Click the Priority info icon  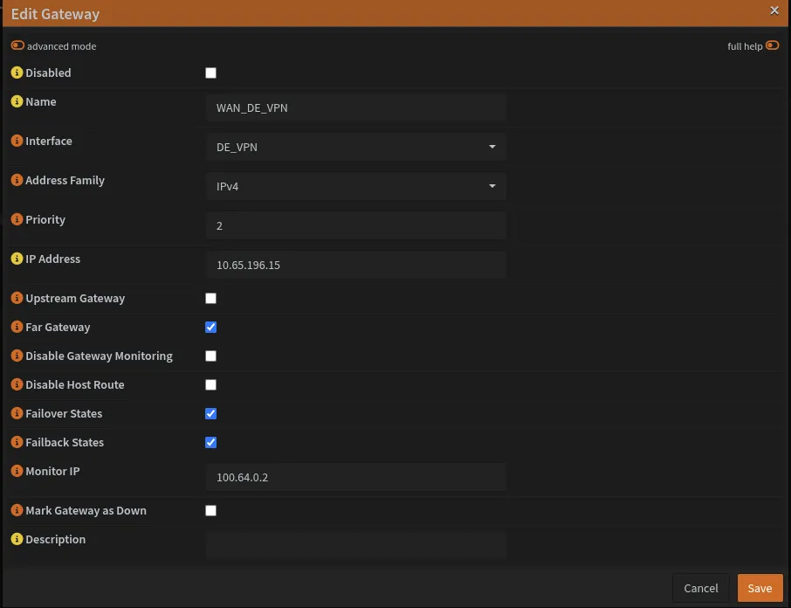(x=17, y=219)
